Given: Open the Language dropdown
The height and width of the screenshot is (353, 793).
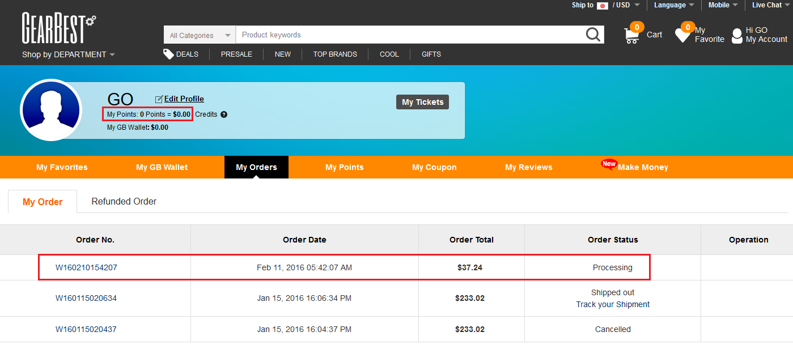Looking at the screenshot, I should (674, 5).
